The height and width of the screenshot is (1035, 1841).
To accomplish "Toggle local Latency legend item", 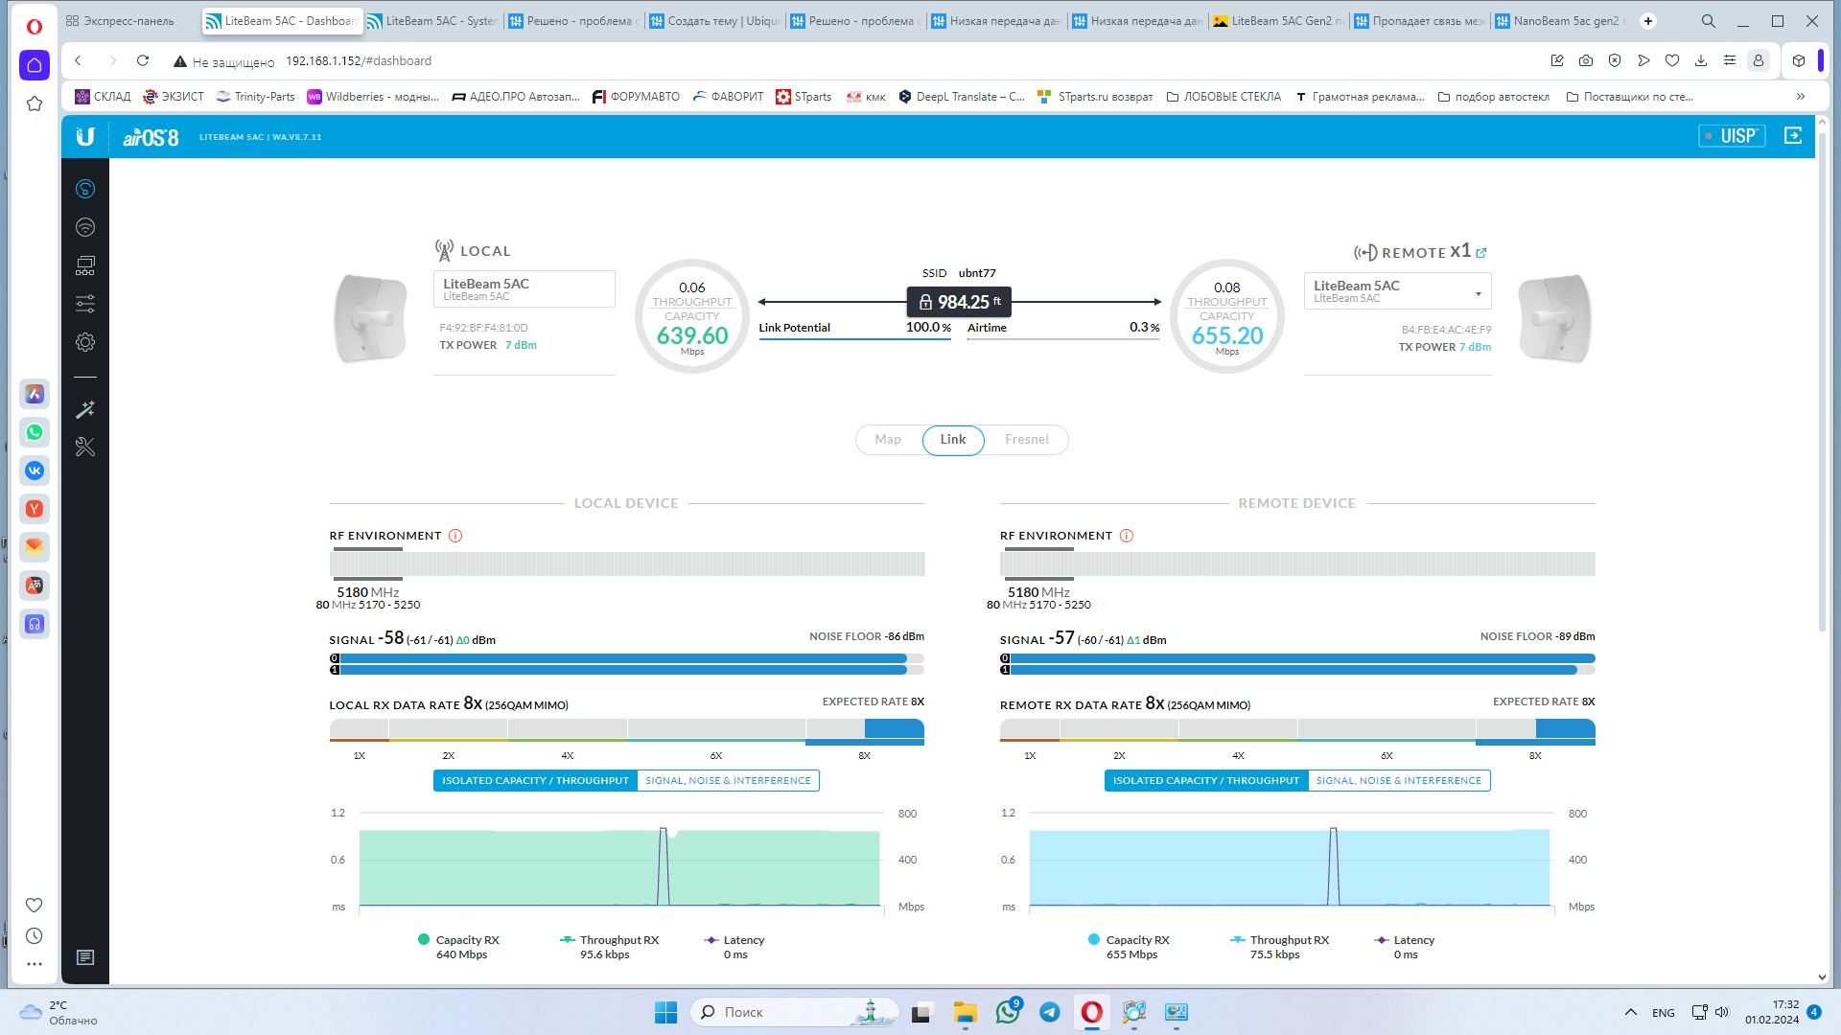I will [x=734, y=947].
